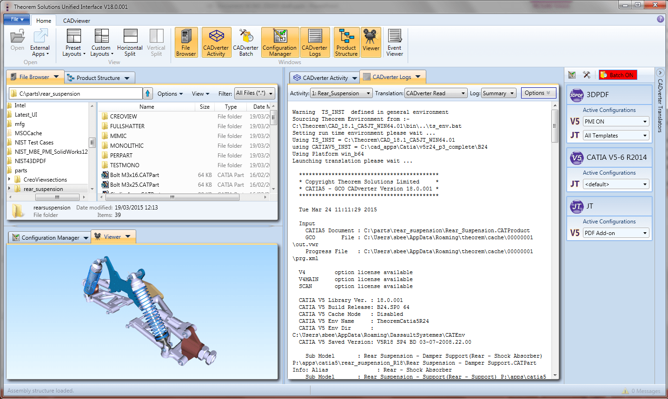This screenshot has width=668, height=399.
Task: Open the Event Viewer icon
Action: pos(394,42)
